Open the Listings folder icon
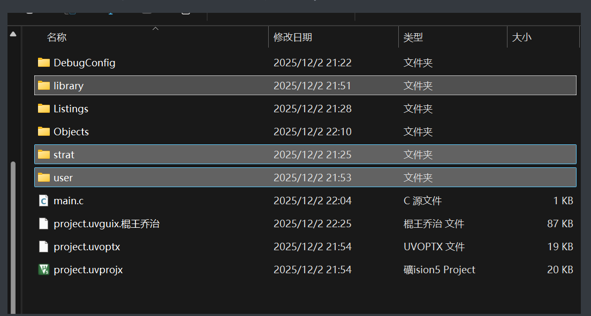The height and width of the screenshot is (316, 591). (x=43, y=109)
